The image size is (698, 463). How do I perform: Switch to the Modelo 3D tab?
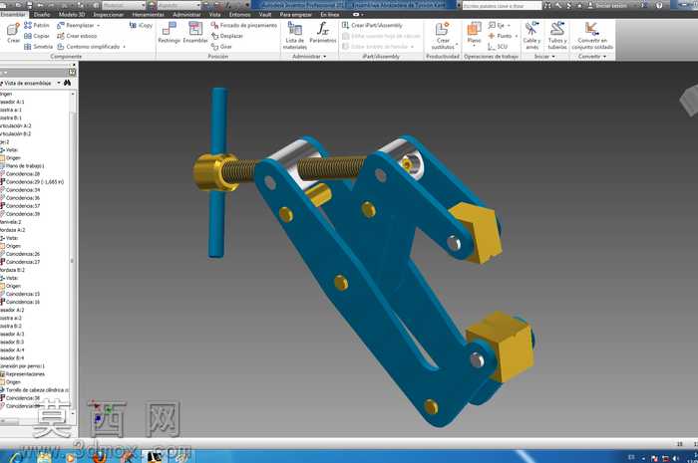click(72, 14)
